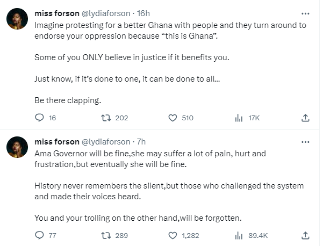Viewport: 330px width, 246px height.
Task: Retweet the 'better Ghana' protest tweet
Action: click(x=105, y=118)
